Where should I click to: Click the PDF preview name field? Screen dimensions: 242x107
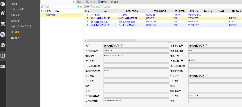136,96
